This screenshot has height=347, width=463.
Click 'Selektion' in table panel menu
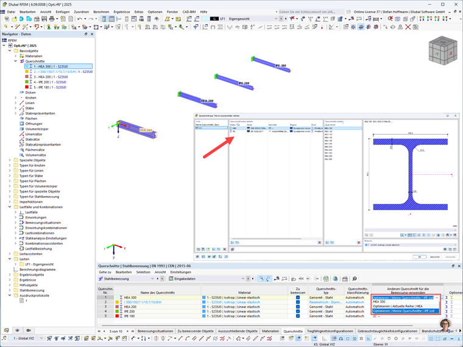pos(143,272)
